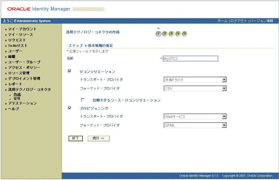This screenshot has width=279, height=180.
Task: Click the Oracle Identity Manager logo
Action: pyautogui.click(x=39, y=9)
